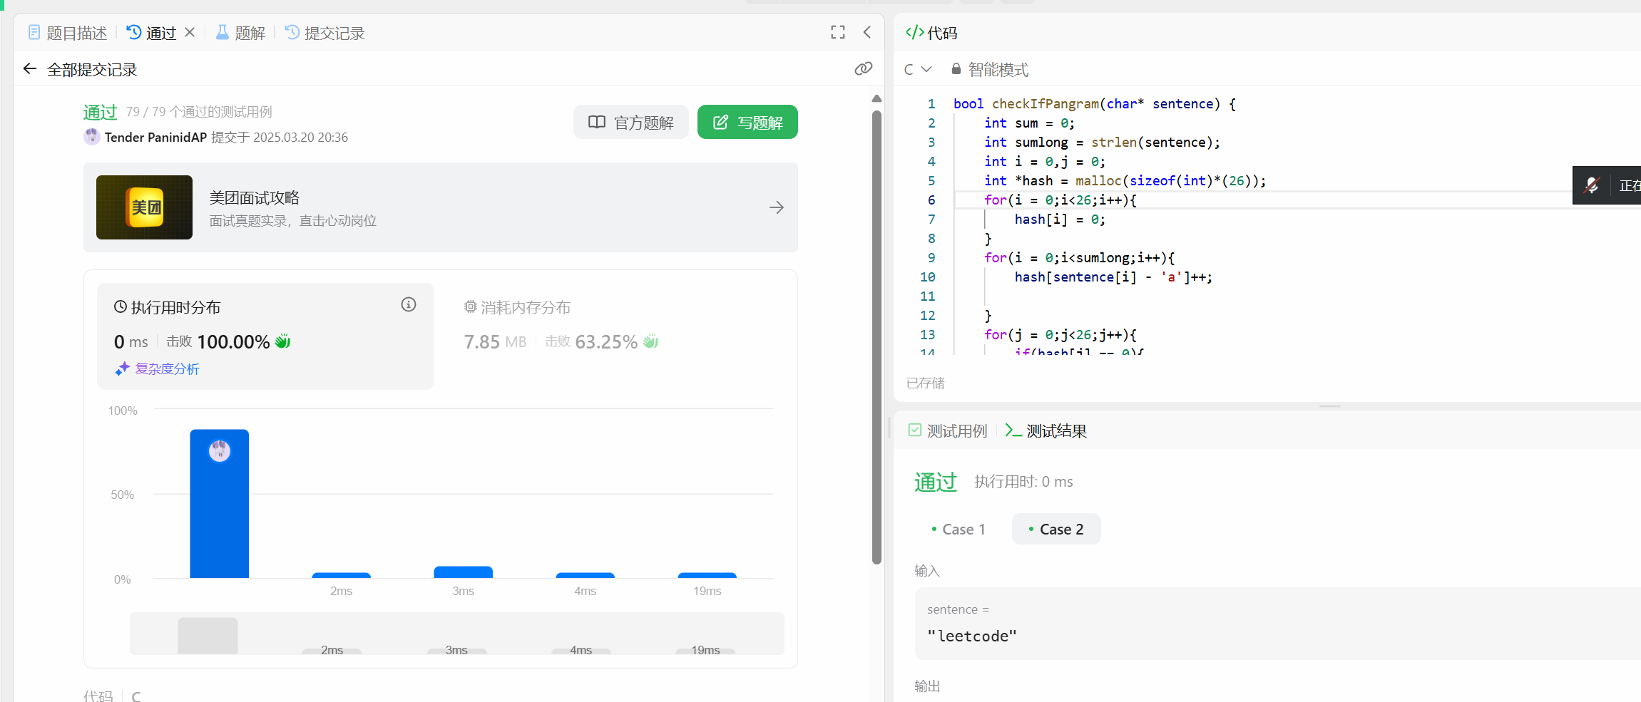
Task: Click the muted microphone icon
Action: point(1592,185)
